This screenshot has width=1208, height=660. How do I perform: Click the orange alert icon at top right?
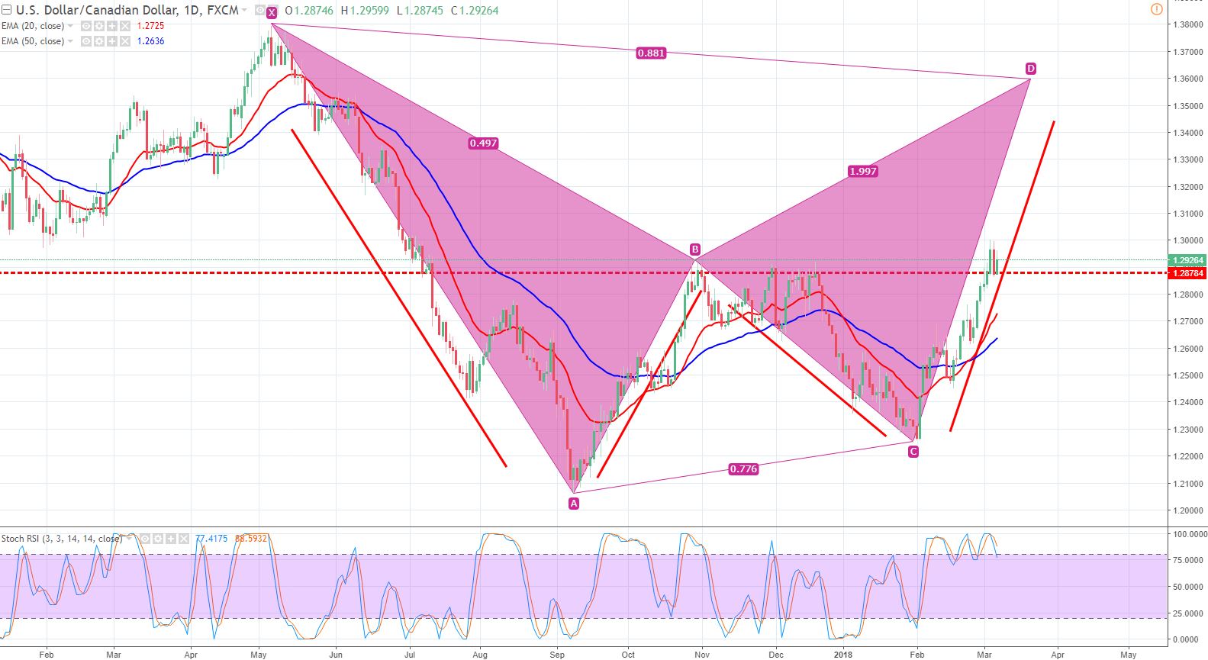(1156, 9)
